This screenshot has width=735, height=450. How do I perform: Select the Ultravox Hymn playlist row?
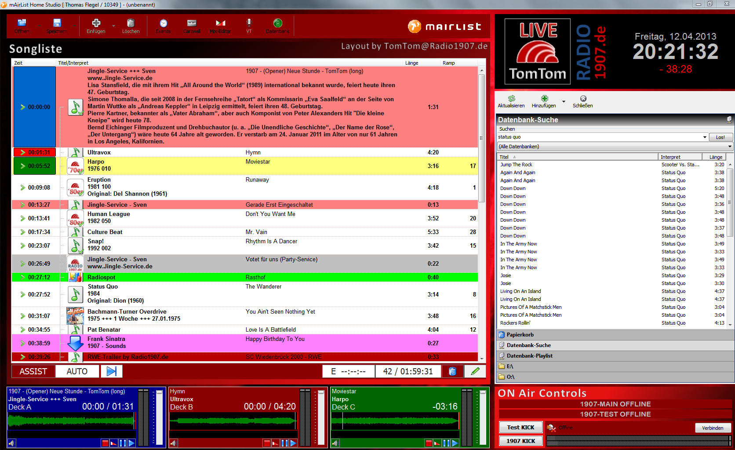tap(245, 152)
